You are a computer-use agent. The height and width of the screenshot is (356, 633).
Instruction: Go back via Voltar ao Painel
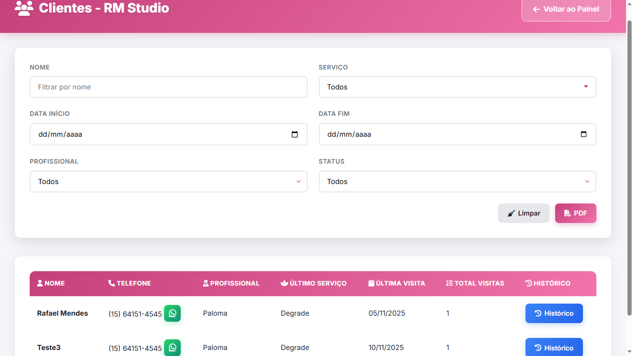pos(566,9)
